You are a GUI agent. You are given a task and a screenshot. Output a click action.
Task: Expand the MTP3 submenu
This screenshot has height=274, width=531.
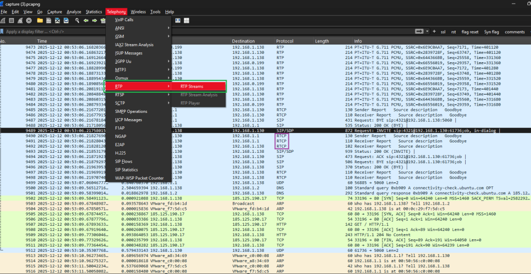click(x=138, y=70)
